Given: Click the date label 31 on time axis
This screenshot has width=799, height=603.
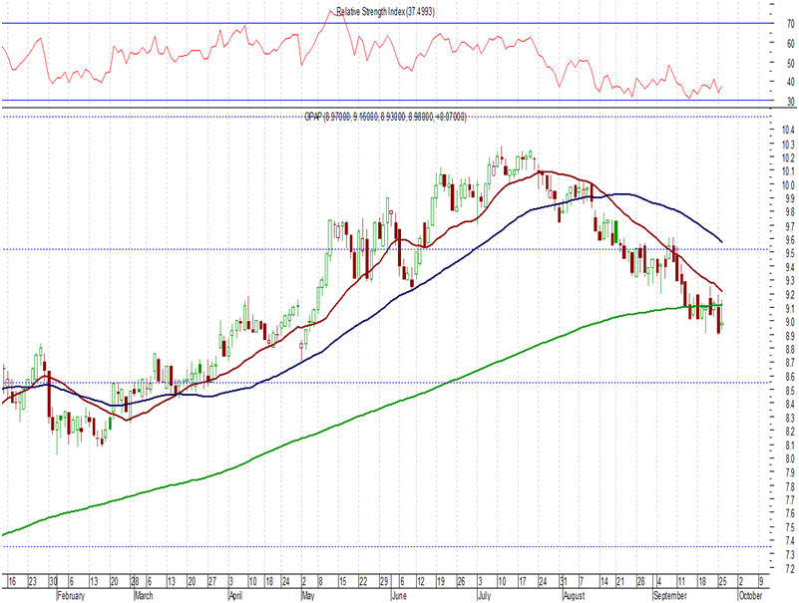Looking at the screenshot, I should [x=563, y=582].
